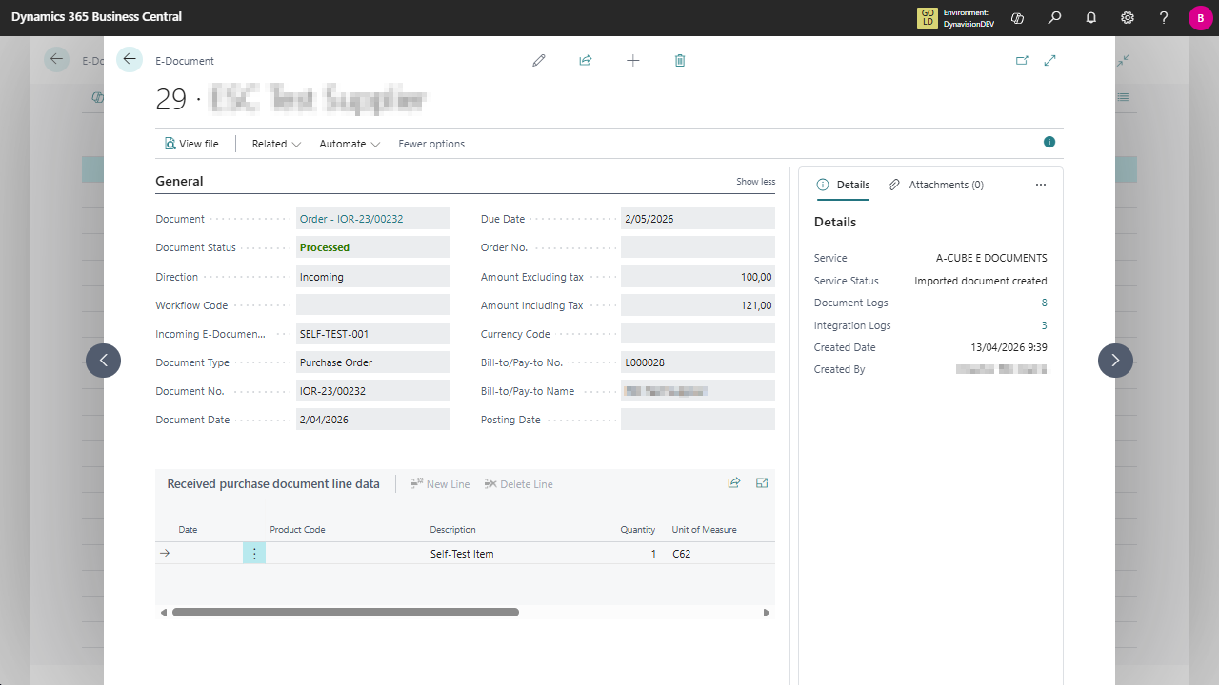Click the Order No. field

coord(698,247)
